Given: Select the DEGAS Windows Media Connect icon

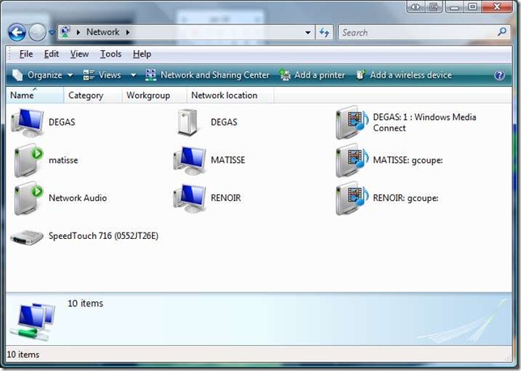Looking at the screenshot, I should [x=352, y=122].
